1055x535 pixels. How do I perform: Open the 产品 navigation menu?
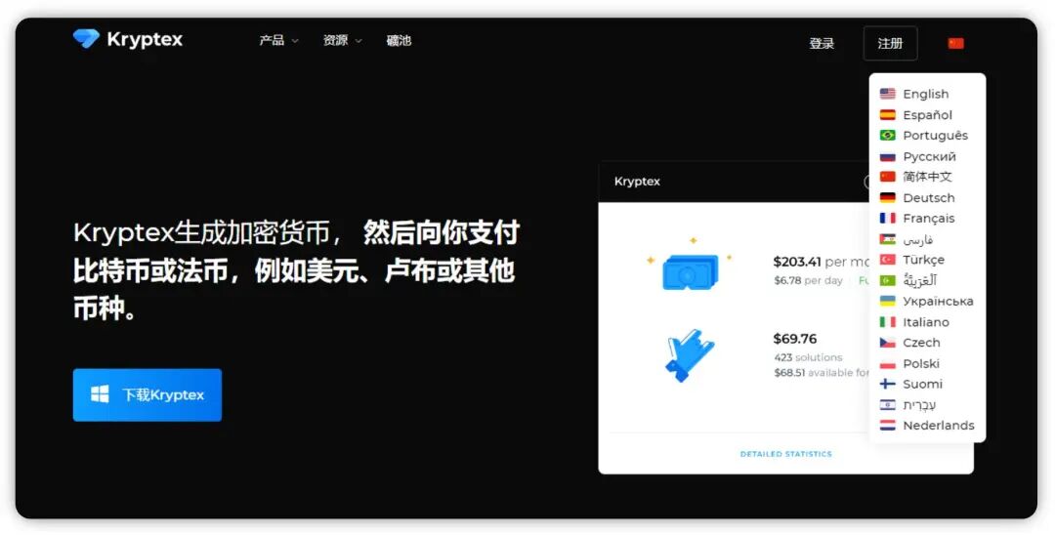coord(272,41)
